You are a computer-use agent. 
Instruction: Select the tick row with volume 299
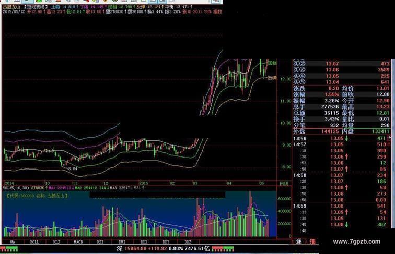tap(340, 156)
